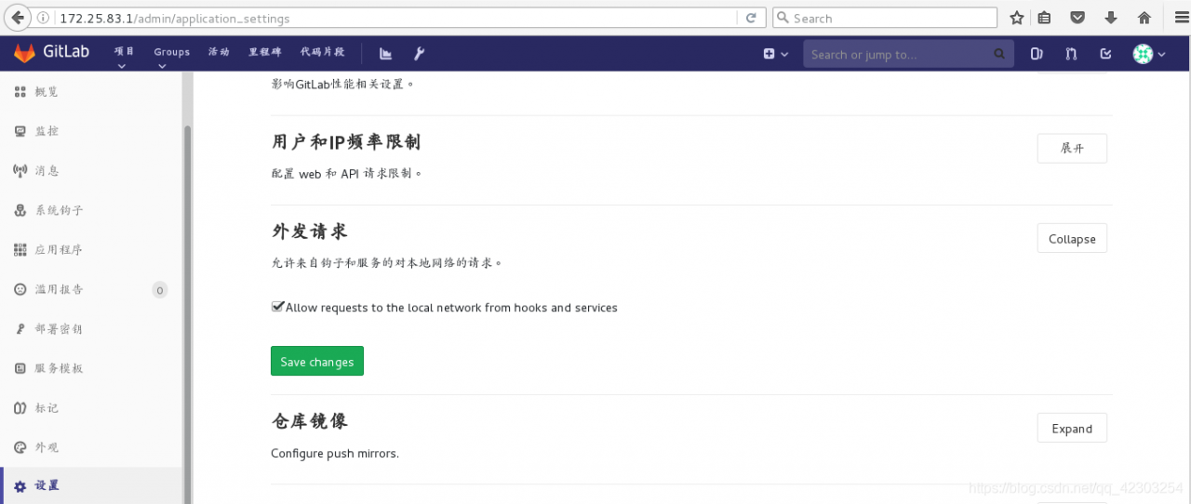Viewport: 1191px width, 504px height.
Task: Open 里程碑 milestones page
Action: click(x=264, y=52)
